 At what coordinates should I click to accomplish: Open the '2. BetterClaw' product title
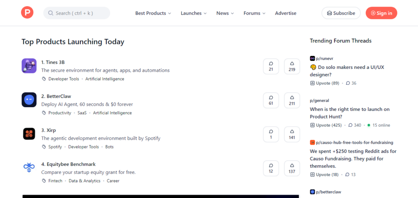tap(56, 96)
